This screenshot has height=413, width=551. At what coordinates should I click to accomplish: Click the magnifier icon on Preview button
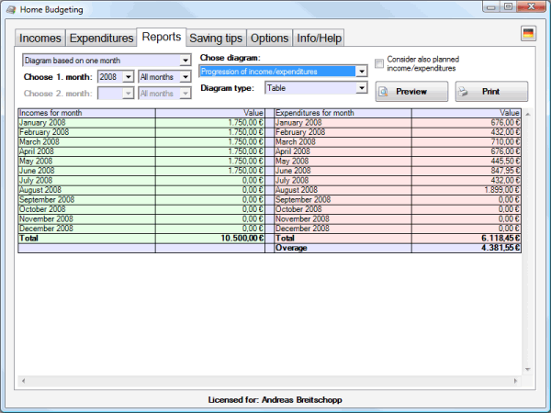click(386, 93)
